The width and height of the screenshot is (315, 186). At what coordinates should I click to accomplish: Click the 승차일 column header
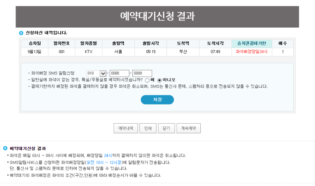[x=34, y=43]
